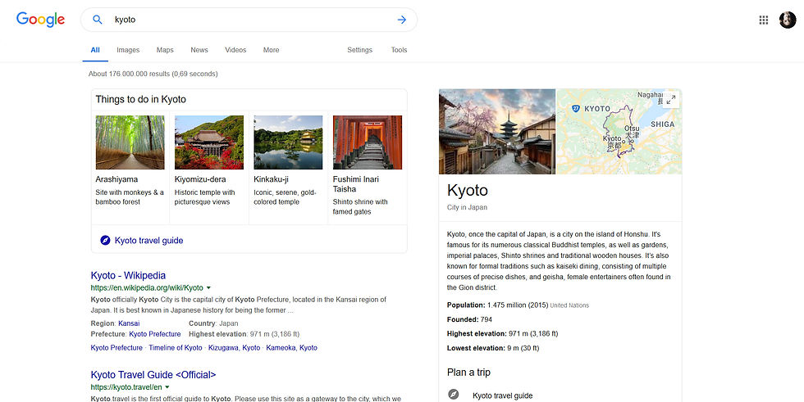
Task: Click the United Nations source text
Action: coord(569,306)
